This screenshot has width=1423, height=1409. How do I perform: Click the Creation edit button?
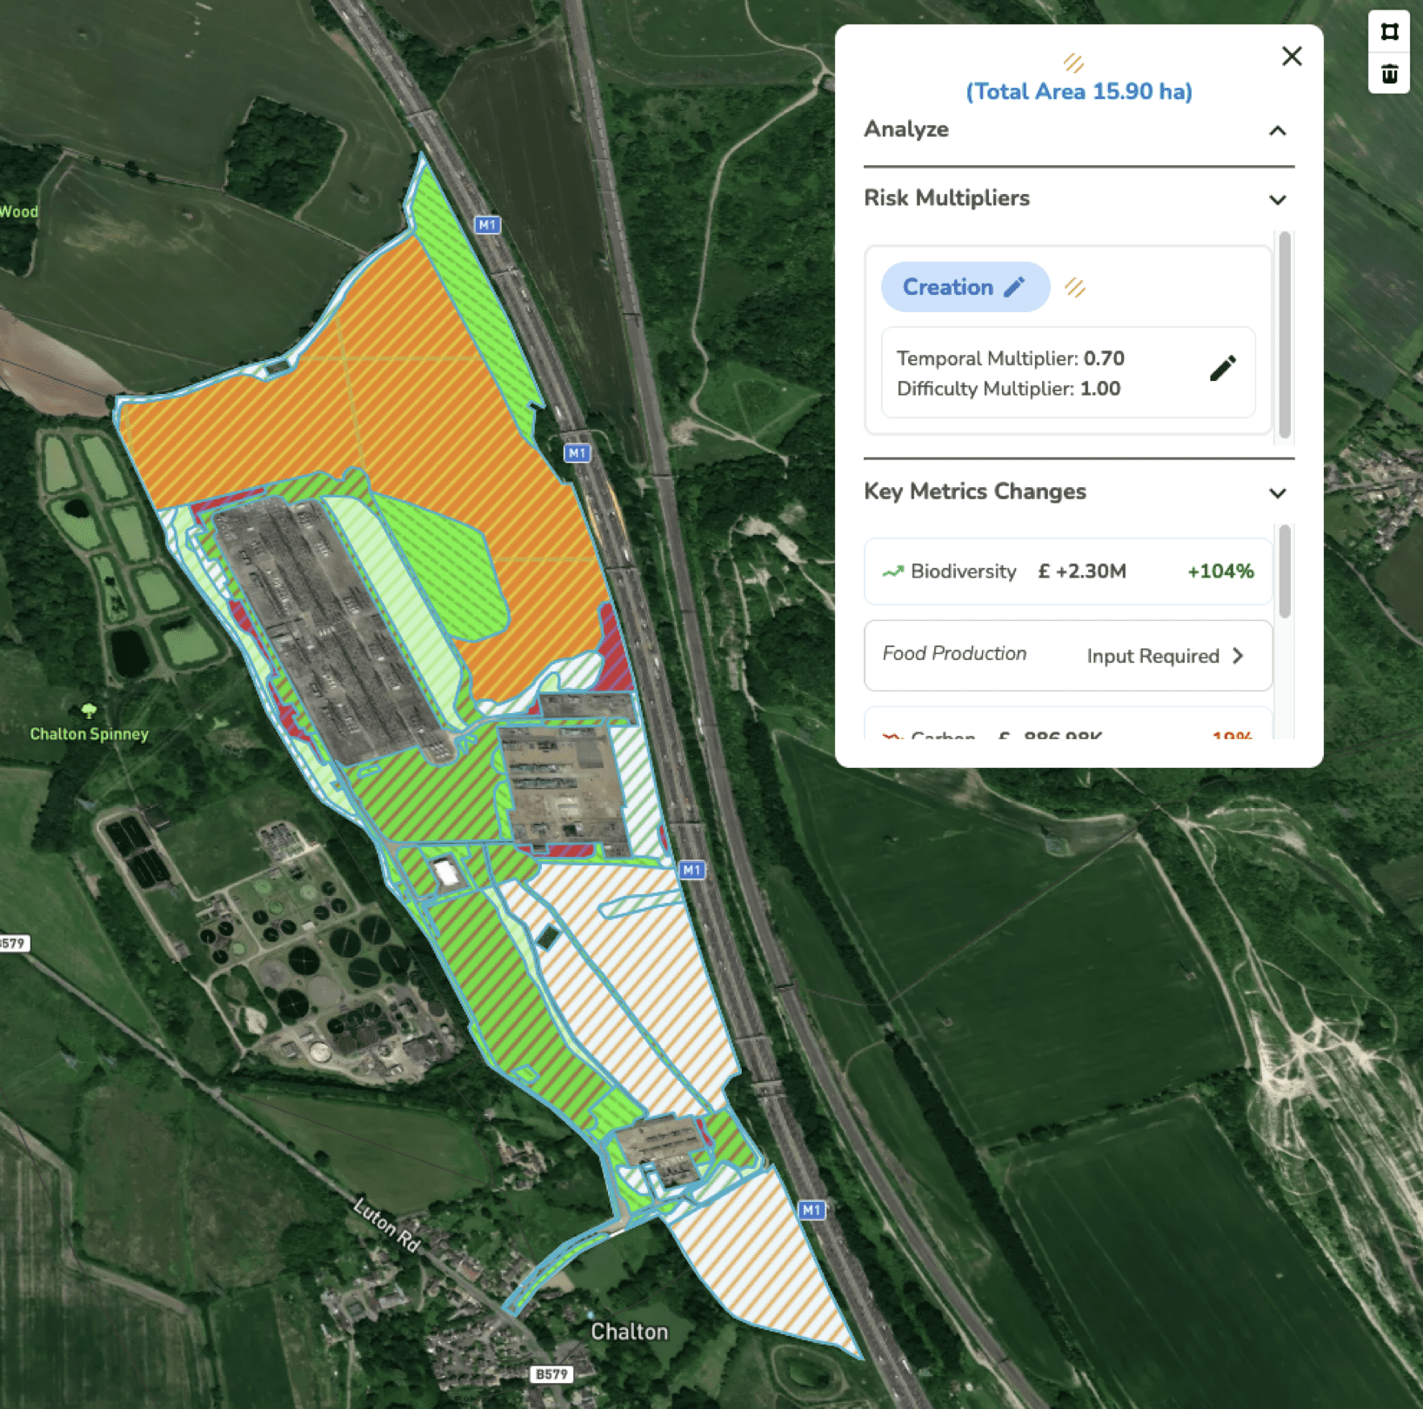point(965,287)
